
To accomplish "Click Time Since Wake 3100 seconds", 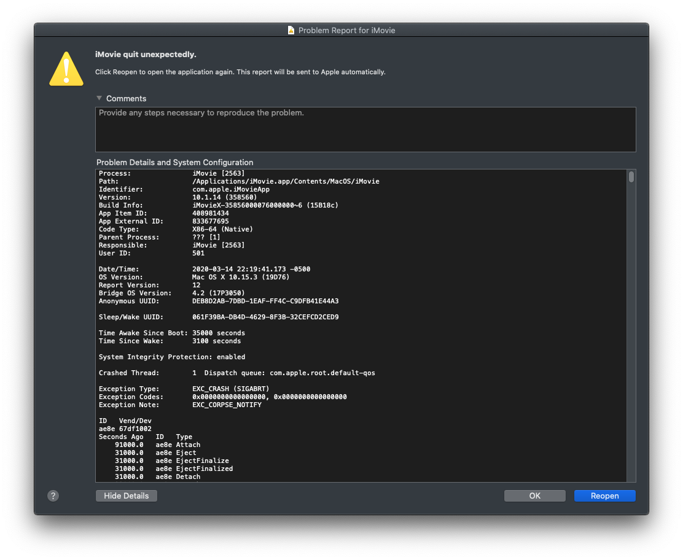I will [x=170, y=341].
